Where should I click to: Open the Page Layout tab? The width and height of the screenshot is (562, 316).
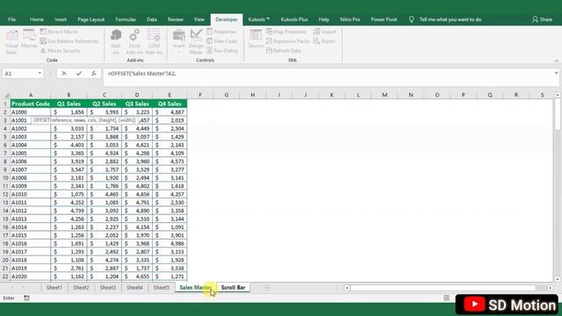91,19
